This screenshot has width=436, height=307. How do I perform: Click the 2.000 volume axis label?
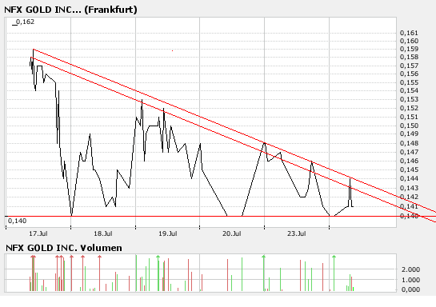[x=410, y=269]
